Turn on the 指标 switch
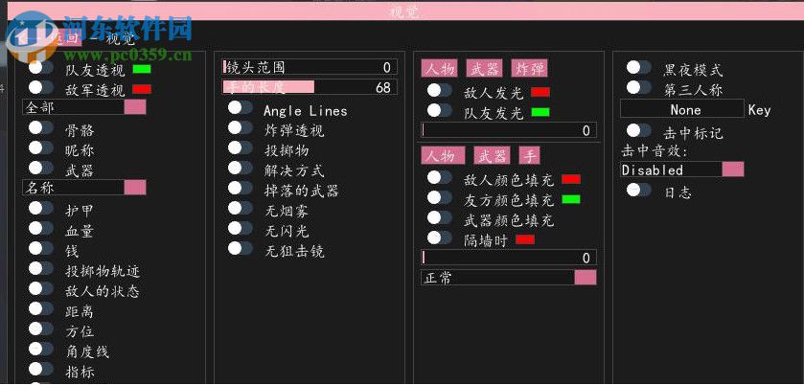The width and height of the screenshot is (804, 385). click(x=41, y=369)
